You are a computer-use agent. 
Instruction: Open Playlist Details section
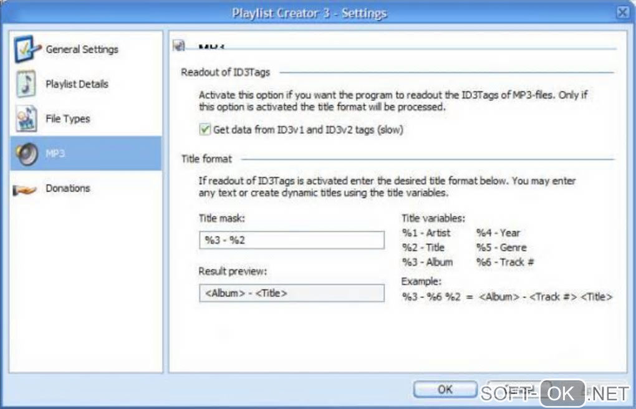coord(85,84)
